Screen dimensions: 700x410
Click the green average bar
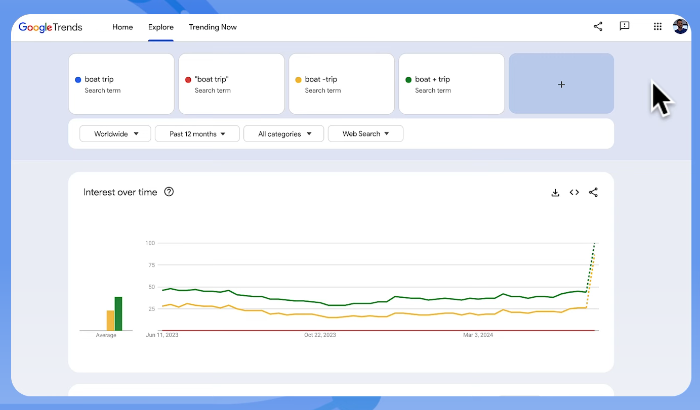[118, 314]
